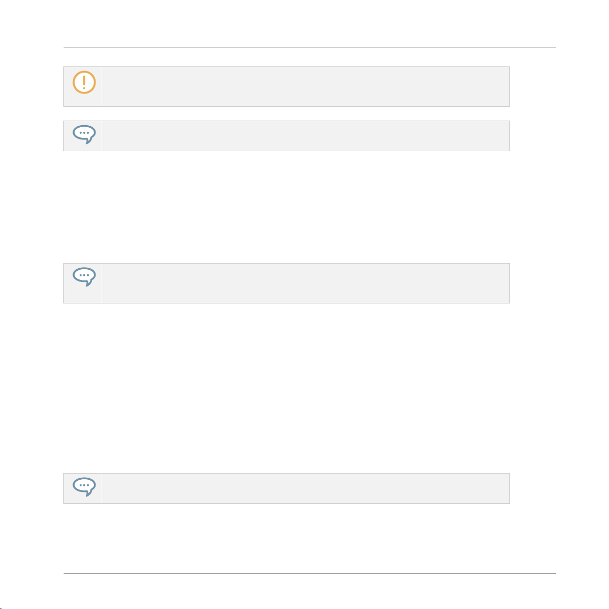609x609 pixels.
Task: Click inside the orange warning callout box
Action: [x=287, y=87]
